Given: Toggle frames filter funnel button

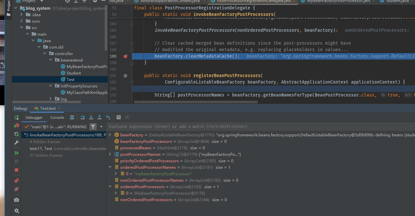Looking at the screenshot, I should click(x=93, y=127).
